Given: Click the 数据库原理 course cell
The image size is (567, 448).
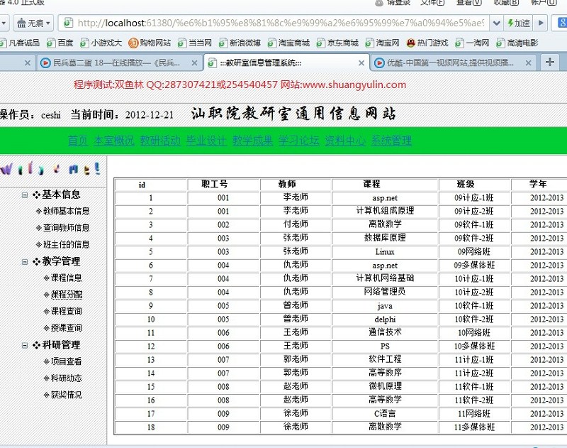Looking at the screenshot, I should click(x=385, y=238).
